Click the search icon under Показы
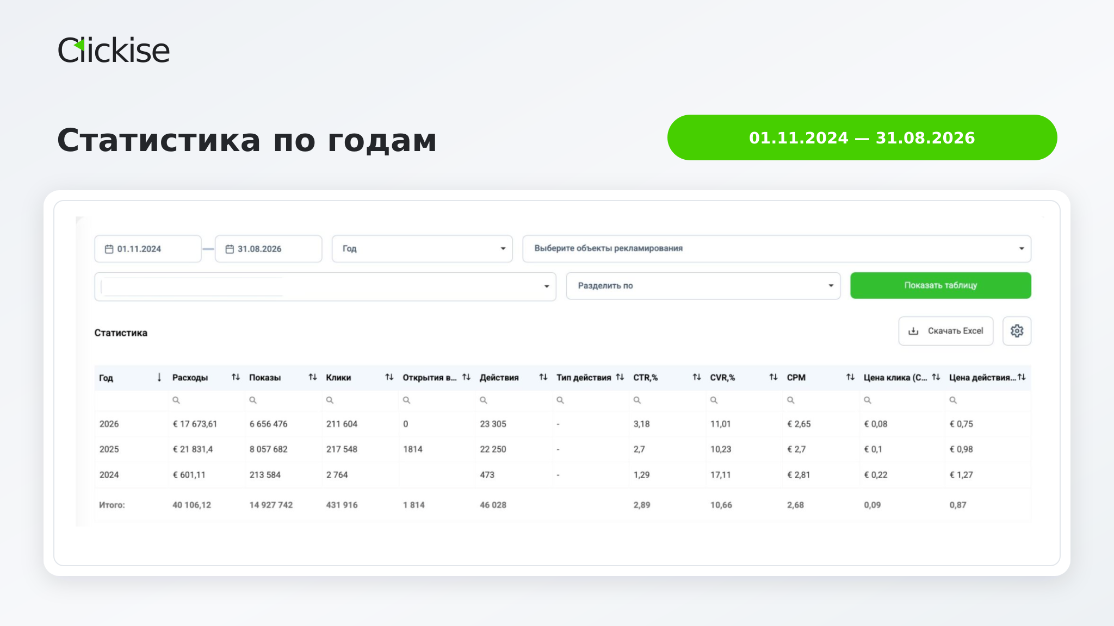The width and height of the screenshot is (1114, 626). (x=253, y=400)
